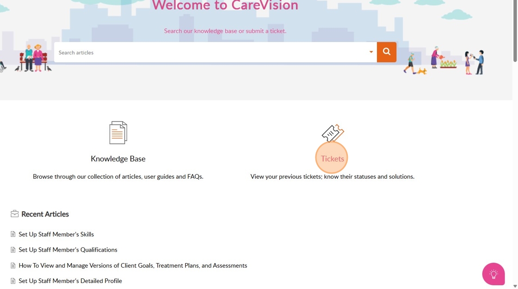Screen dimensions: 518x289
Task: Click document icon beside Detailed Profile article
Action: [x=13, y=281]
